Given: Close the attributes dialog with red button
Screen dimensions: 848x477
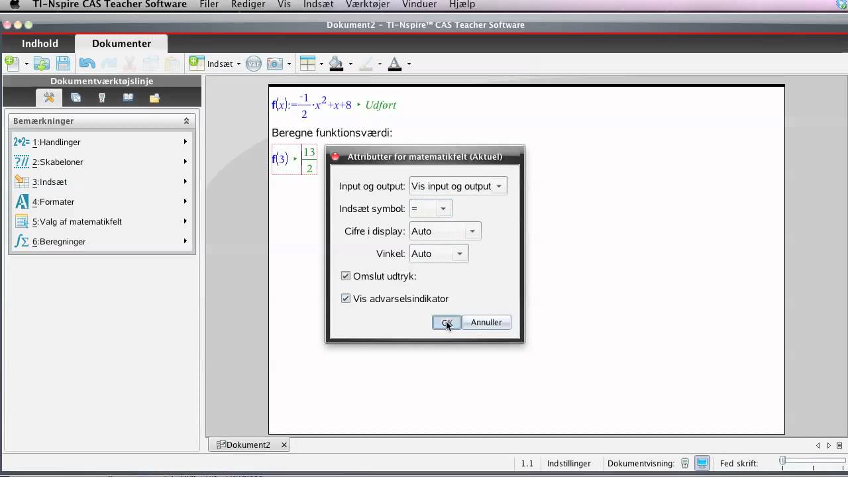Looking at the screenshot, I should 335,157.
